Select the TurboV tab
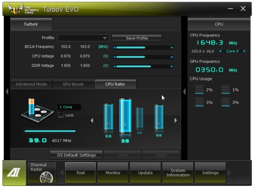Image resolution: width=254 pixels, height=189 pixels. pyautogui.click(x=31, y=24)
